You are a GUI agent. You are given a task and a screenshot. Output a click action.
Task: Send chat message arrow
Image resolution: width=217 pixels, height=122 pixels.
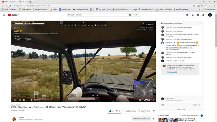(x=200, y=105)
